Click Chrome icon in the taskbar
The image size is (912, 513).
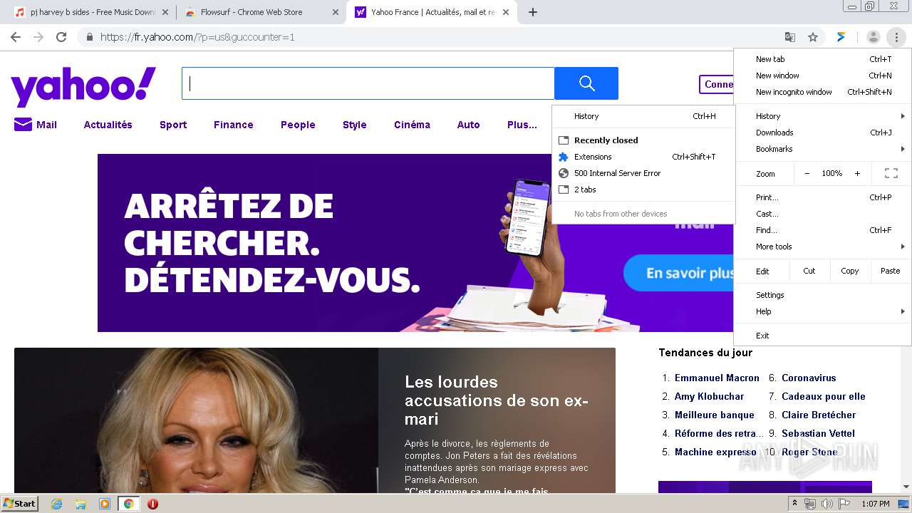[129, 504]
